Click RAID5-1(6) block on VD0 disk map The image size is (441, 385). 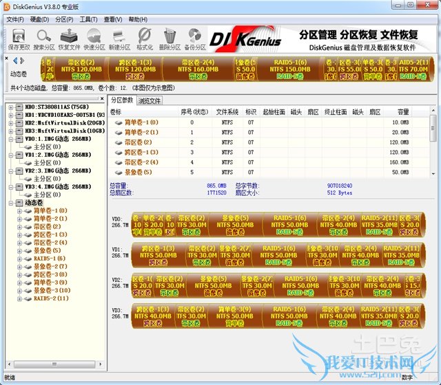290,224
